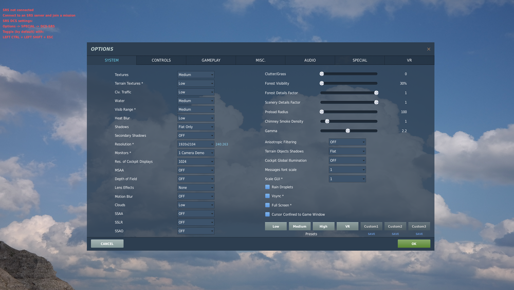Open the SPECIAL tab

pyautogui.click(x=360, y=60)
